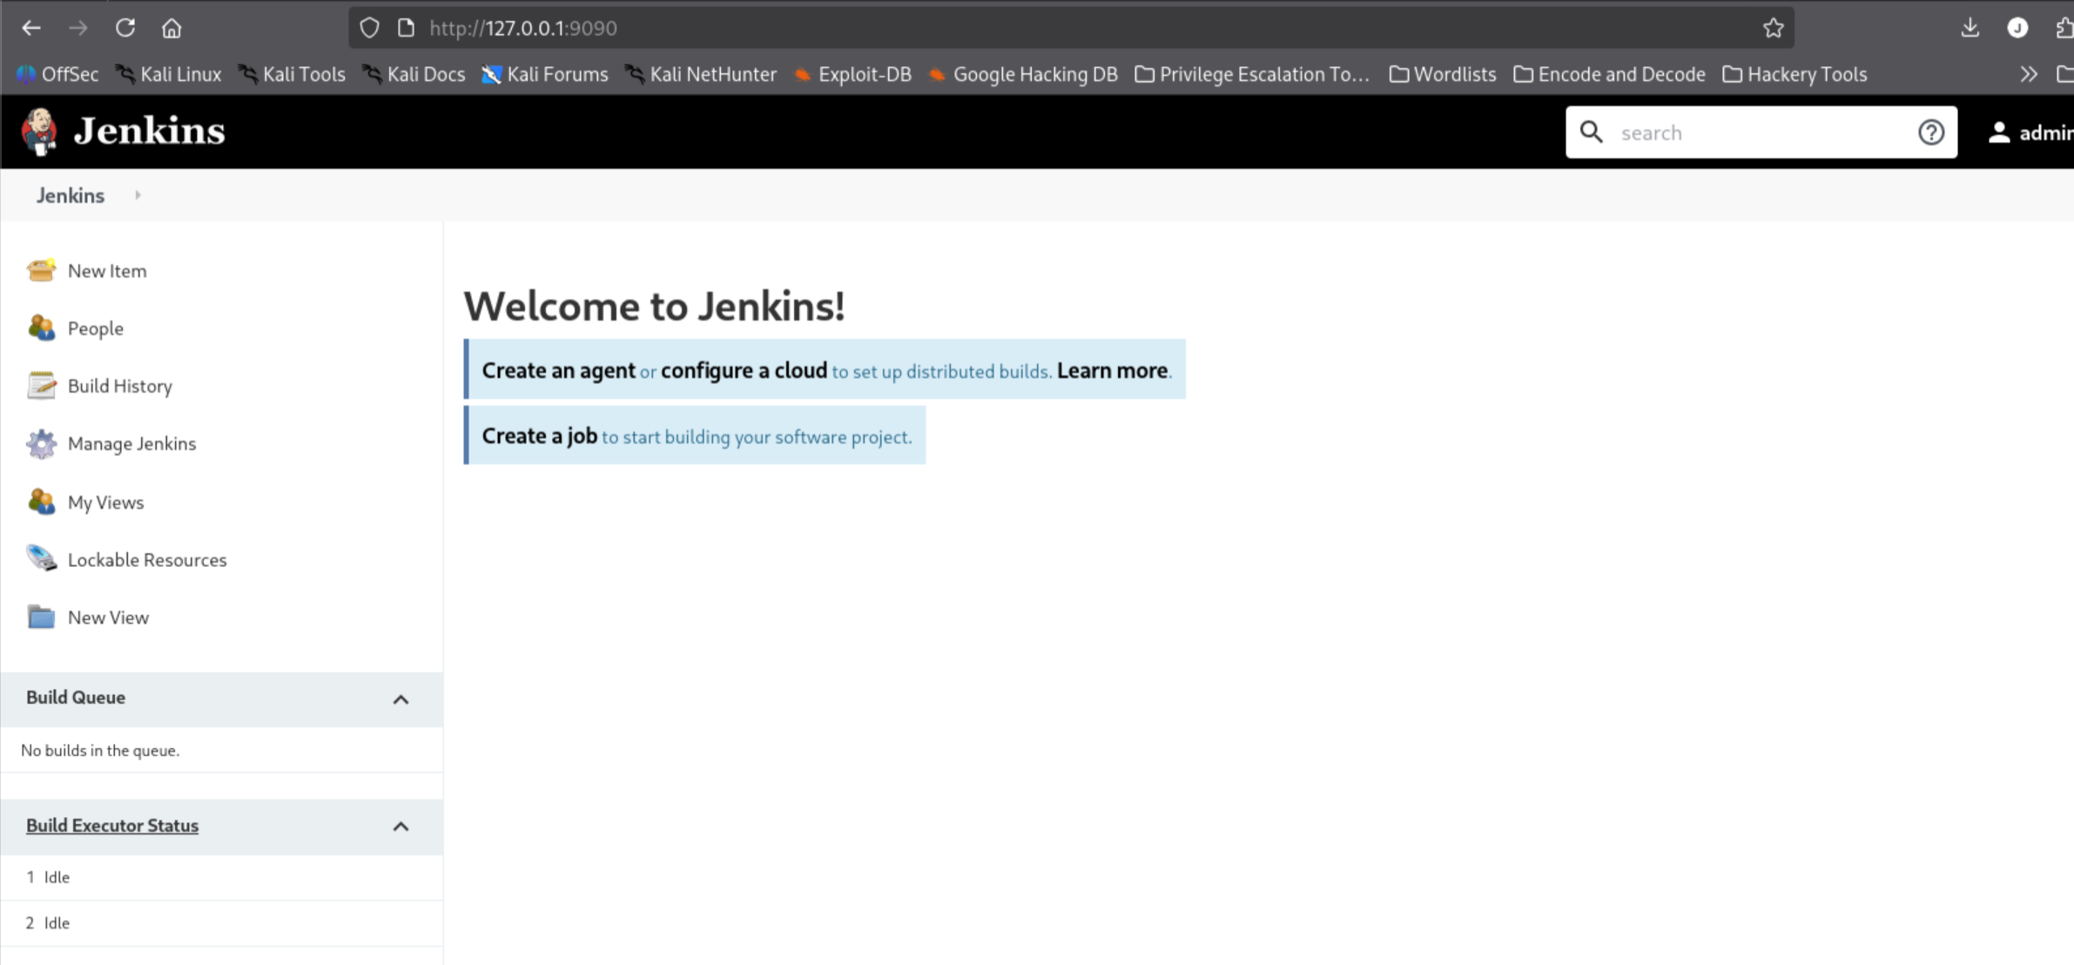Open the People page link

pyautogui.click(x=96, y=328)
